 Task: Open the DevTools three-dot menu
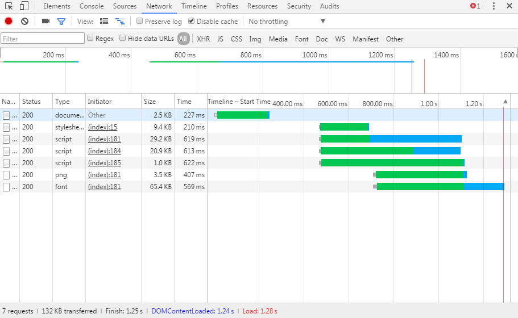494,6
